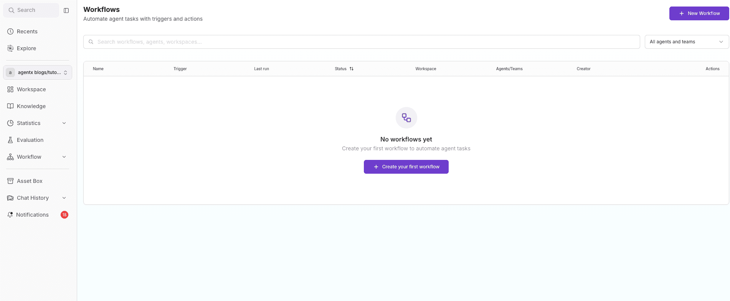Focus the sidebar Search field
The width and height of the screenshot is (730, 301).
point(31,10)
